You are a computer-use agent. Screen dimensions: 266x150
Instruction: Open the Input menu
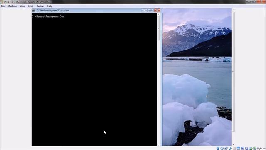pos(30,6)
